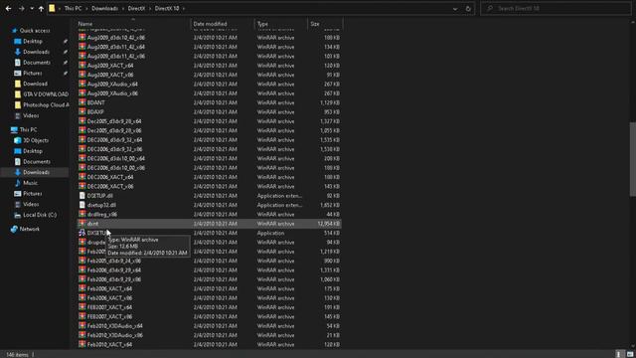The height and width of the screenshot is (358, 636).
Task: Open 3D Objects under This PC
Action: click(36, 140)
